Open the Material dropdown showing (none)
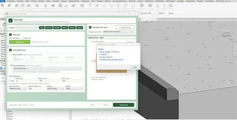Screen dimensions: 237x120 pyautogui.click(x=74, y=89)
